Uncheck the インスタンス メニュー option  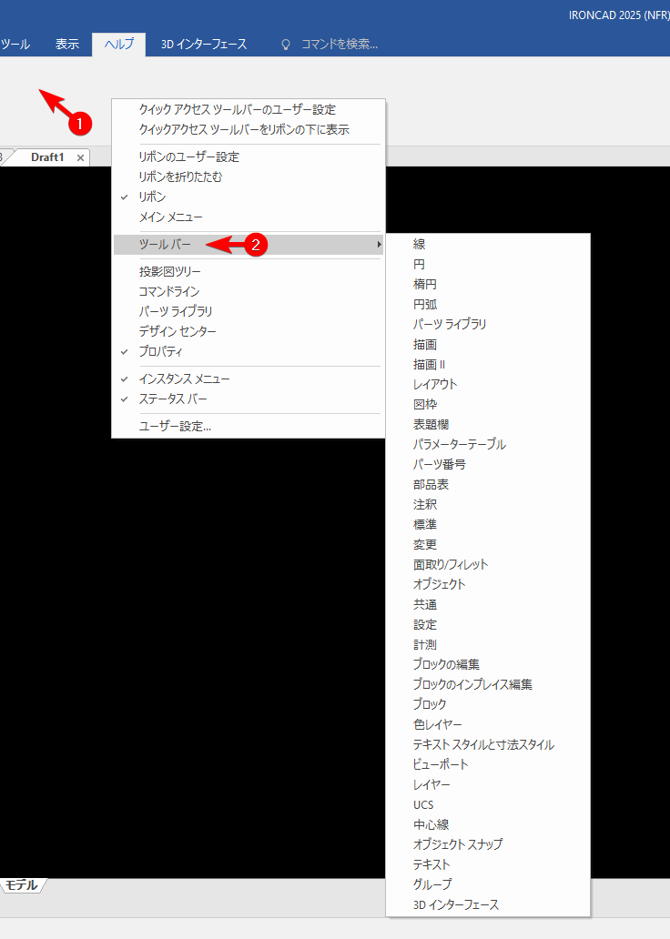pos(249,379)
